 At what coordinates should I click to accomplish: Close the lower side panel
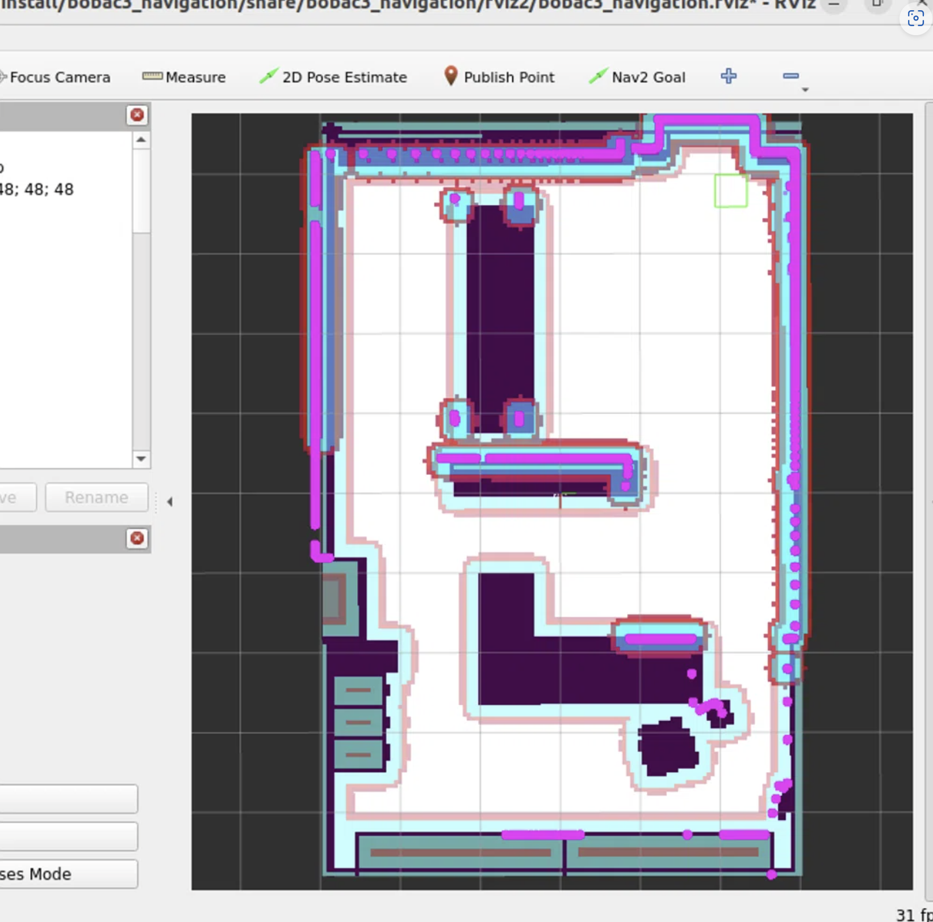(x=137, y=538)
